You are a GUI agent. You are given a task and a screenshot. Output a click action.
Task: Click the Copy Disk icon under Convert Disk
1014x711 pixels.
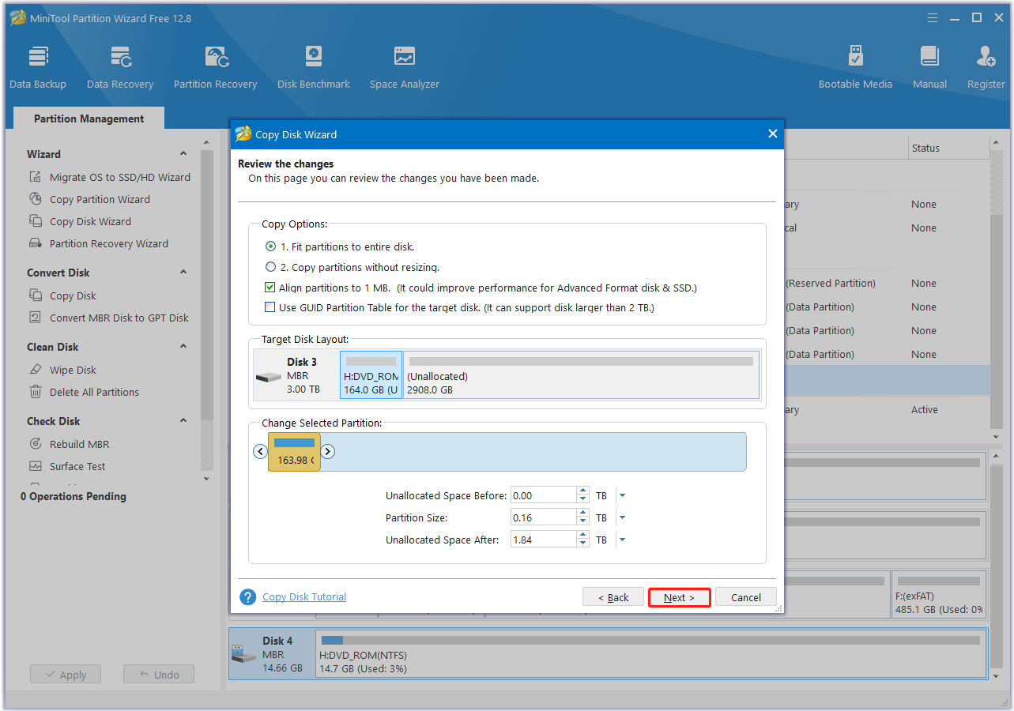36,295
